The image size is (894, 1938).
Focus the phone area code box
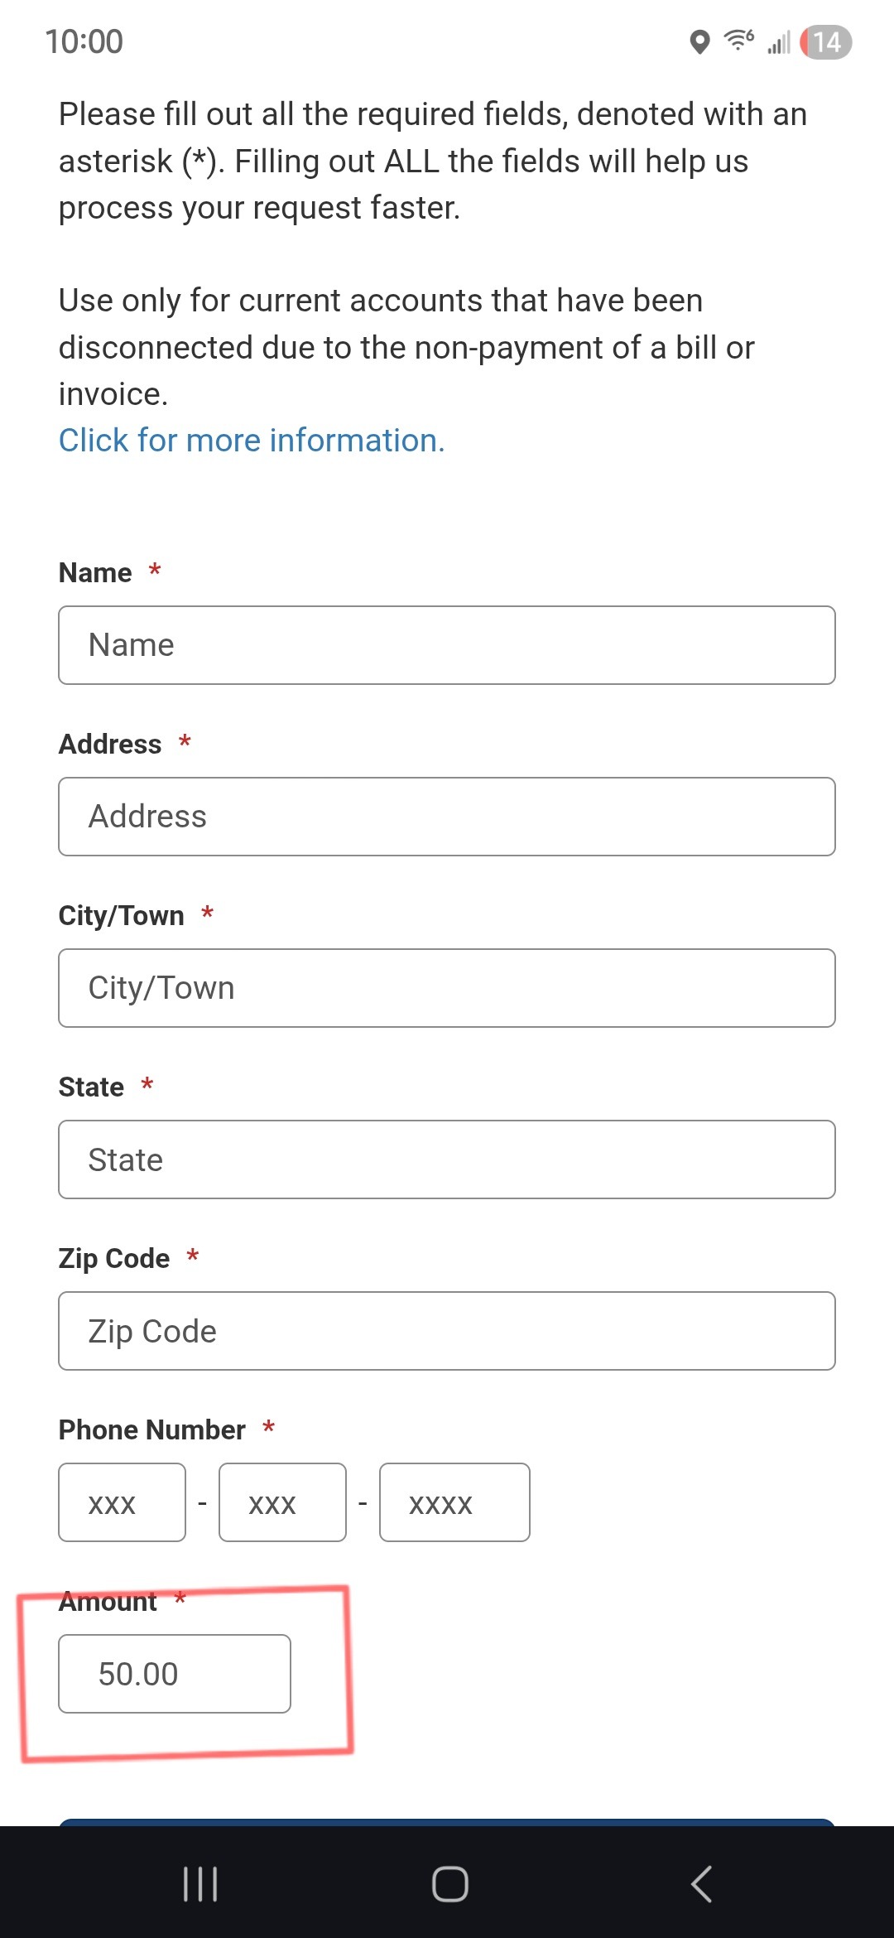click(122, 1502)
